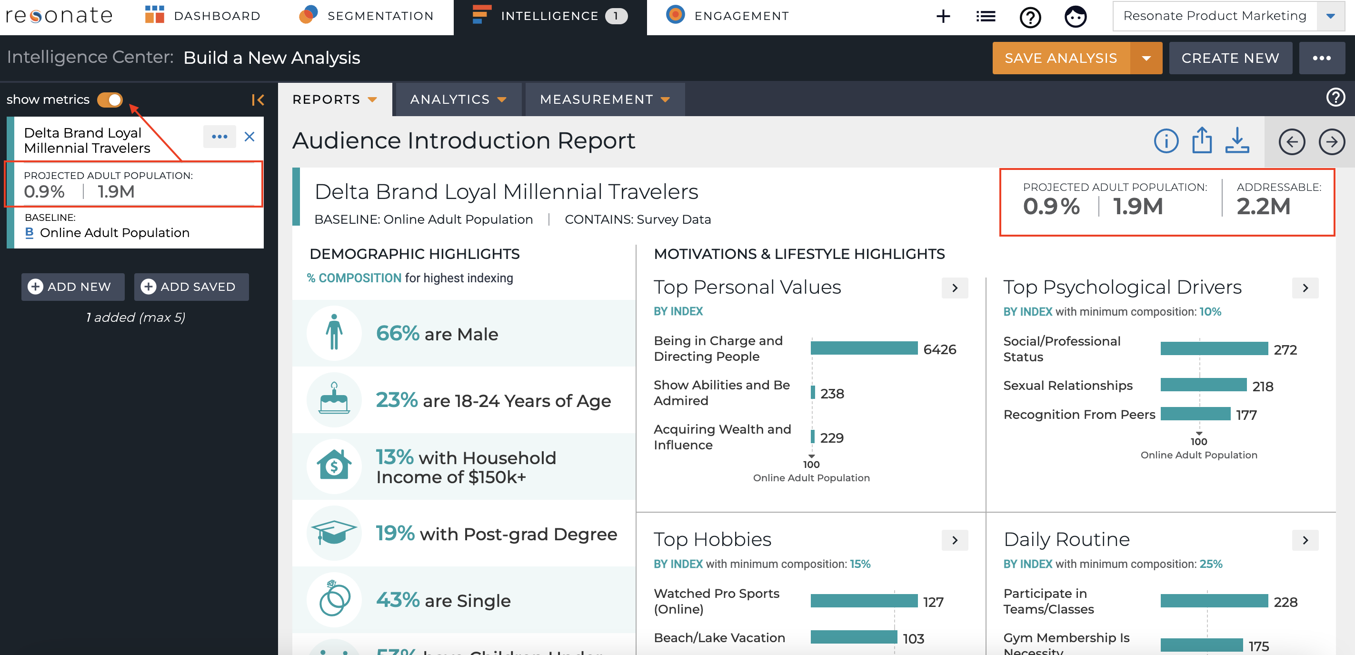
Task: Remove Delta Brand Loyal Millennial Travelers audience
Action: point(249,137)
